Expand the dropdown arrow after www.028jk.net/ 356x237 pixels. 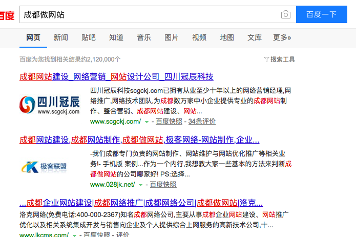click(140, 185)
